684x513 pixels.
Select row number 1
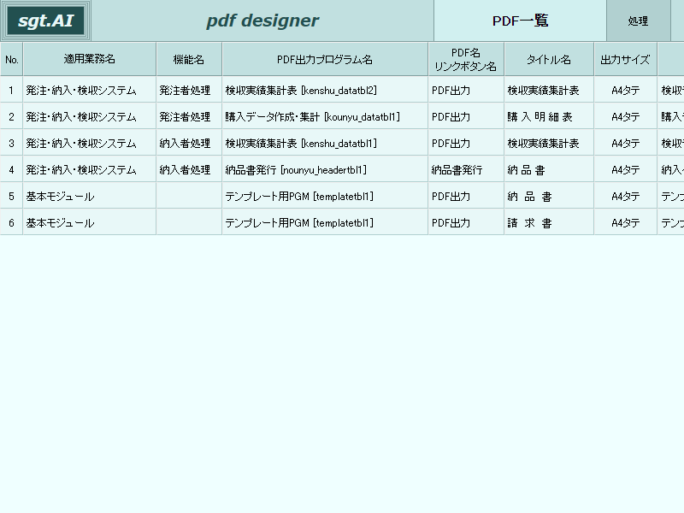[11, 91]
